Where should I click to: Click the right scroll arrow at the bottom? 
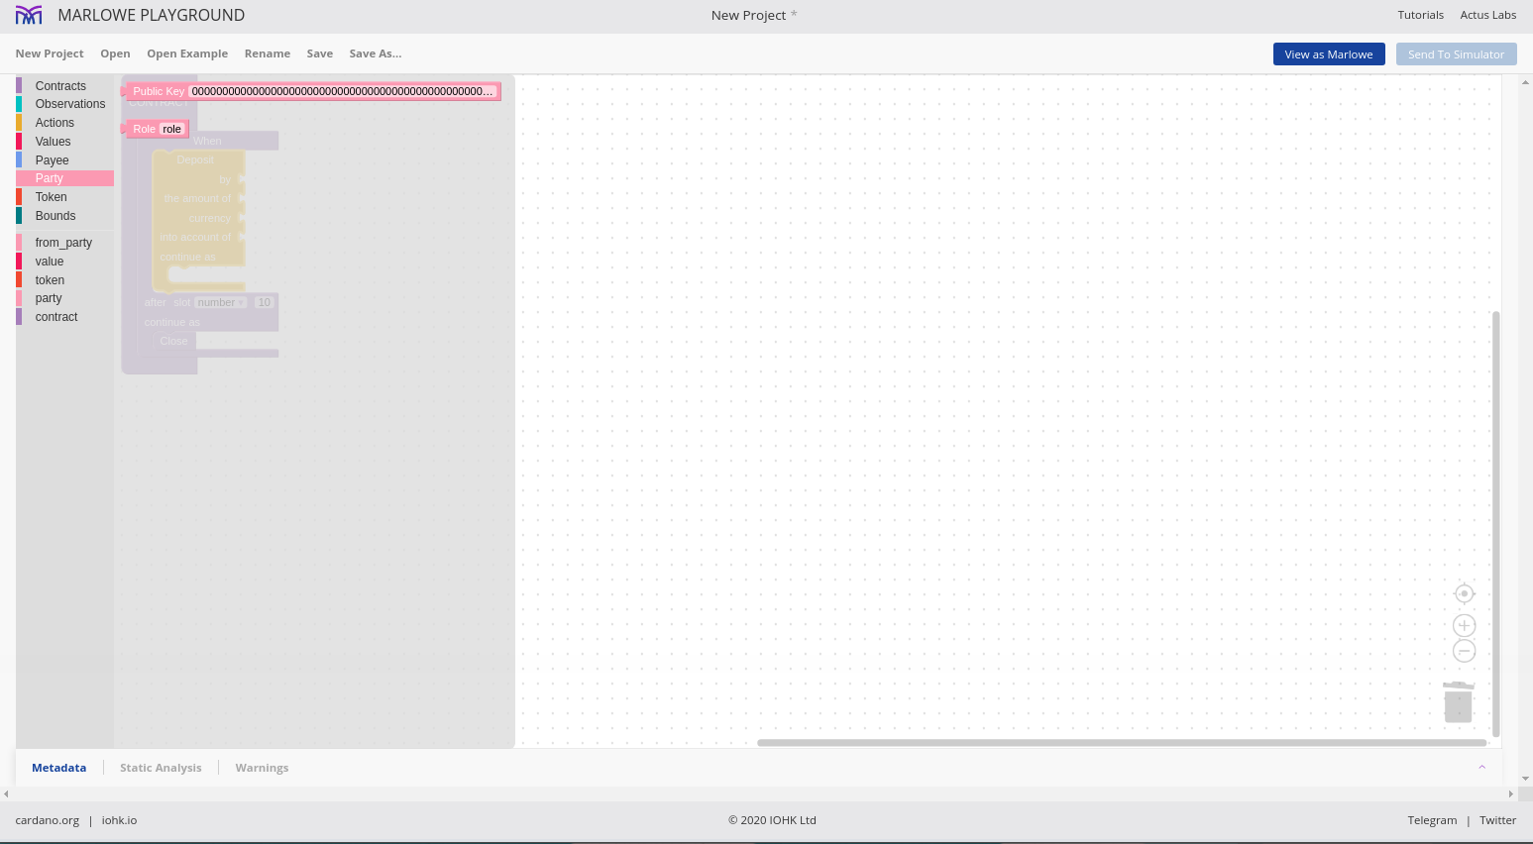pos(1510,793)
